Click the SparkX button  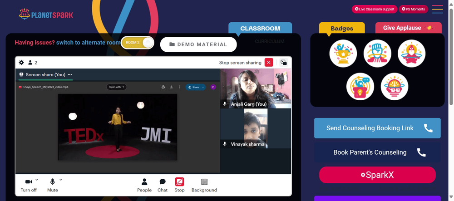(x=377, y=175)
